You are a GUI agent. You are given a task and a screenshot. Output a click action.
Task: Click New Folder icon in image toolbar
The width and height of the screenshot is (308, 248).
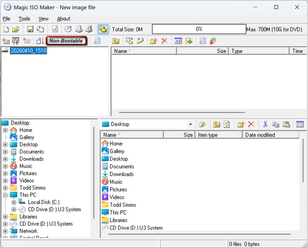point(154,41)
